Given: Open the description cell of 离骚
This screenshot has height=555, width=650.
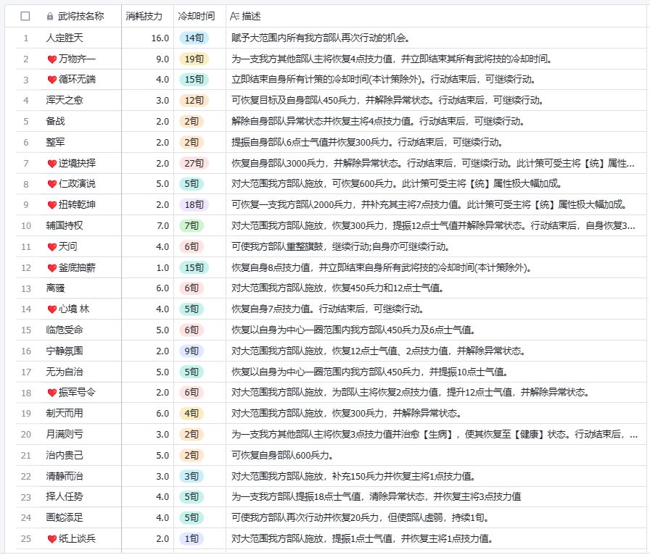Looking at the screenshot, I should point(436,288).
